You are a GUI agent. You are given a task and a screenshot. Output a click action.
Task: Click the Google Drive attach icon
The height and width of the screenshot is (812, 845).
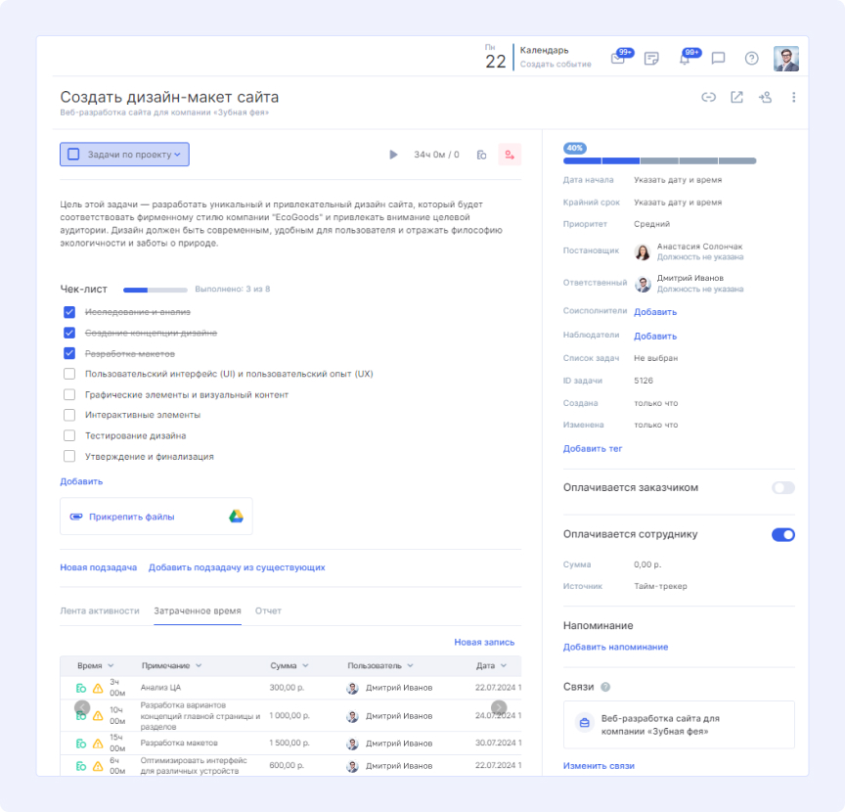236,517
